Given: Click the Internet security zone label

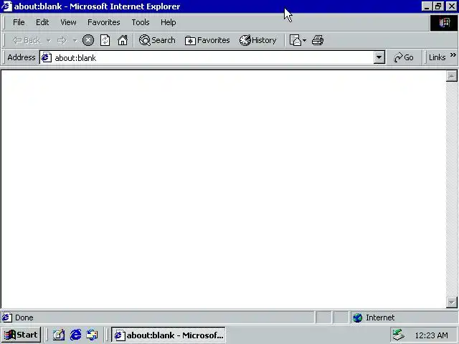Looking at the screenshot, I should [380, 317].
